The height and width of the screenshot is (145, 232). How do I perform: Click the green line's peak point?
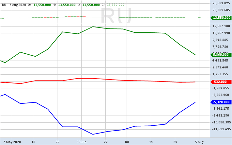93,27
